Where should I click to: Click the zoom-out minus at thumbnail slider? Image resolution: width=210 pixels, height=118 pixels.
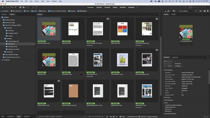point(85,117)
